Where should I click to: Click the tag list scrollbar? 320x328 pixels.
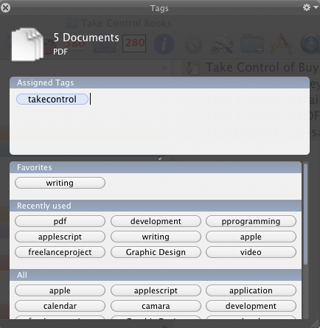pyautogui.click(x=305, y=214)
